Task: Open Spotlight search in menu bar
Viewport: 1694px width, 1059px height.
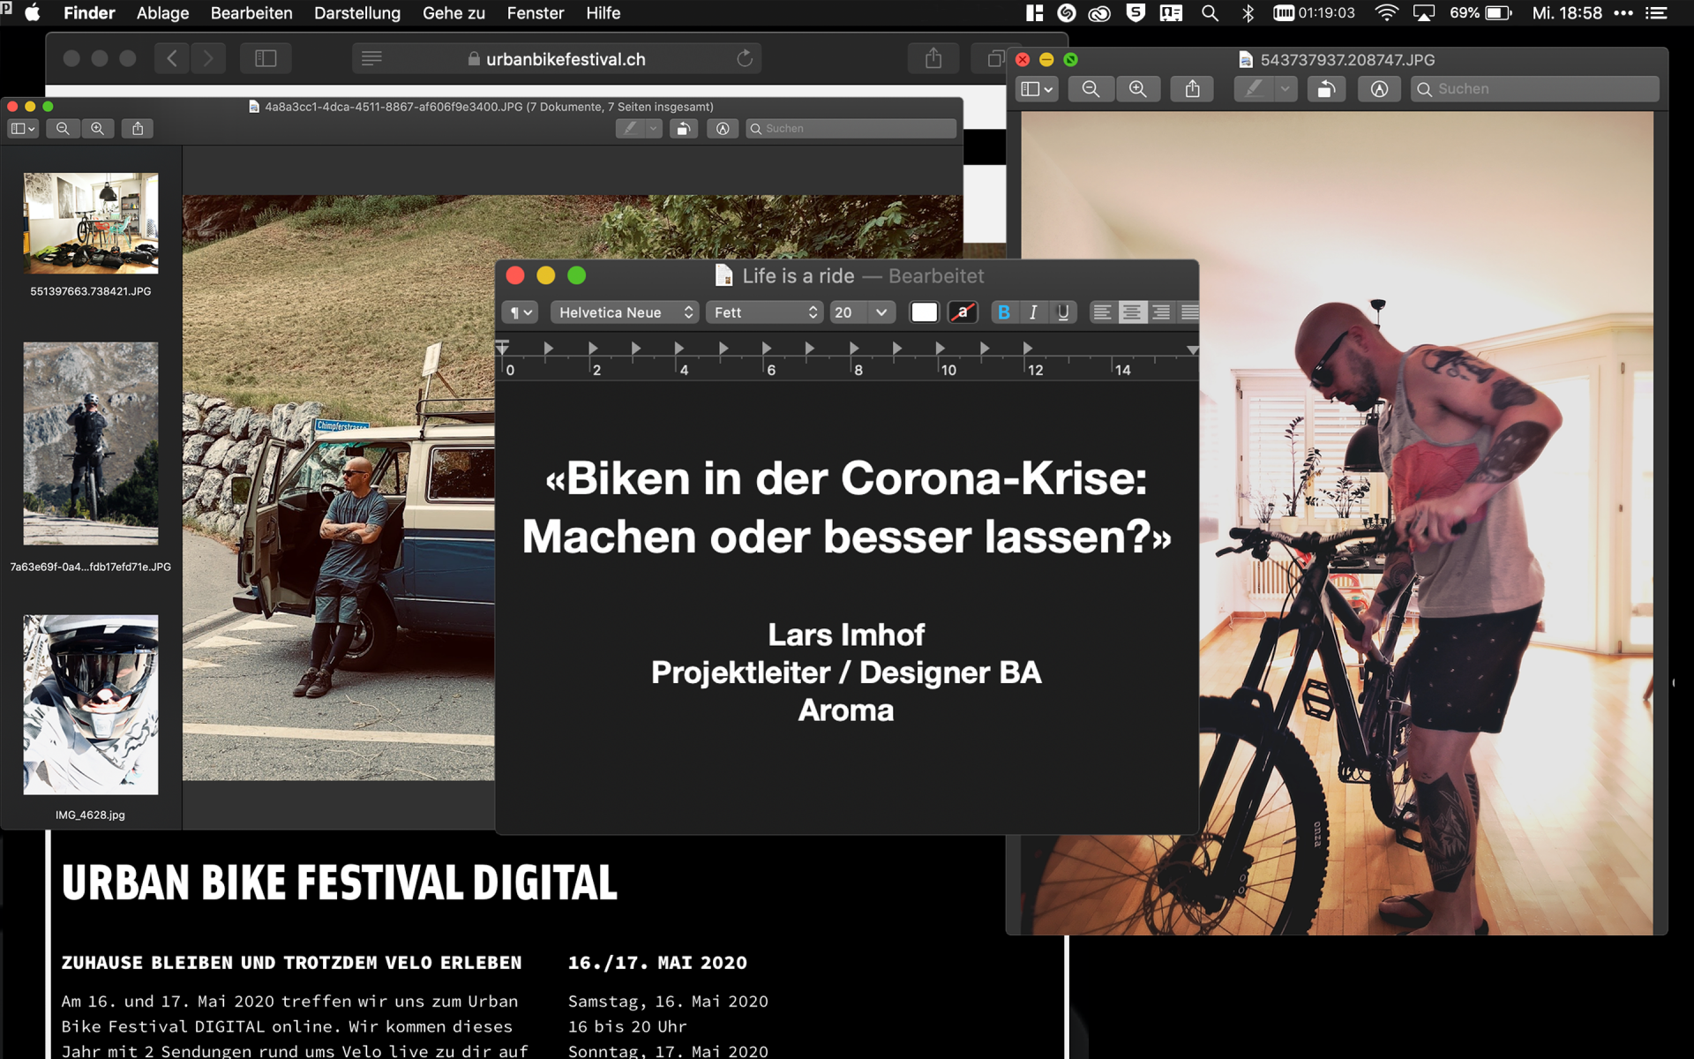Action: 1210,13
